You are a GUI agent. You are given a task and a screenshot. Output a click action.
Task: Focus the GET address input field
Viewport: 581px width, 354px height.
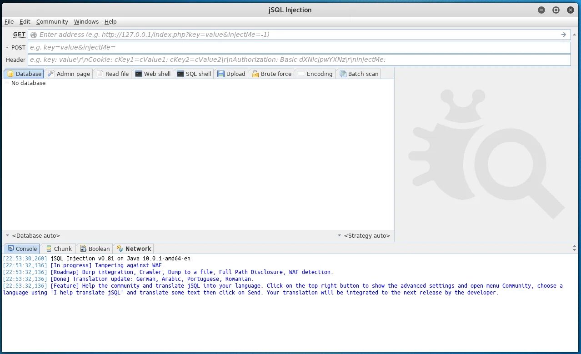tap(299, 35)
